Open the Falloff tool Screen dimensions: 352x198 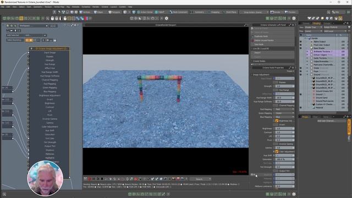pyautogui.click(x=160, y=12)
